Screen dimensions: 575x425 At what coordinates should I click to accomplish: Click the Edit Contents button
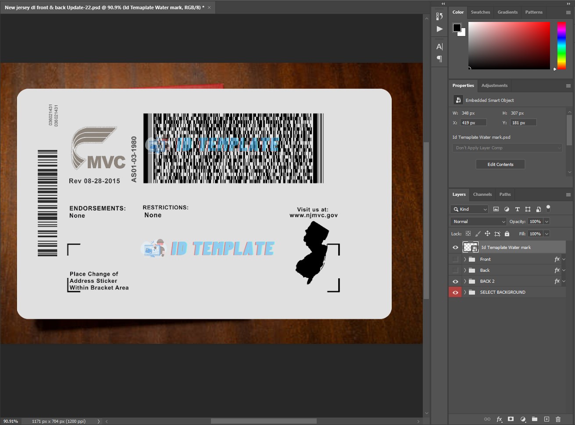tap(500, 165)
